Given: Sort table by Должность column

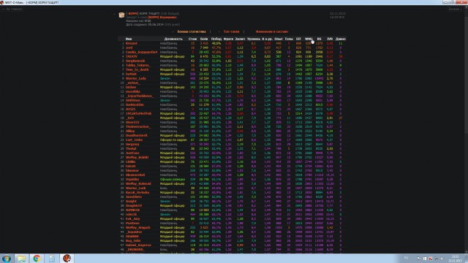Looking at the screenshot, I should pyautogui.click(x=173, y=39).
